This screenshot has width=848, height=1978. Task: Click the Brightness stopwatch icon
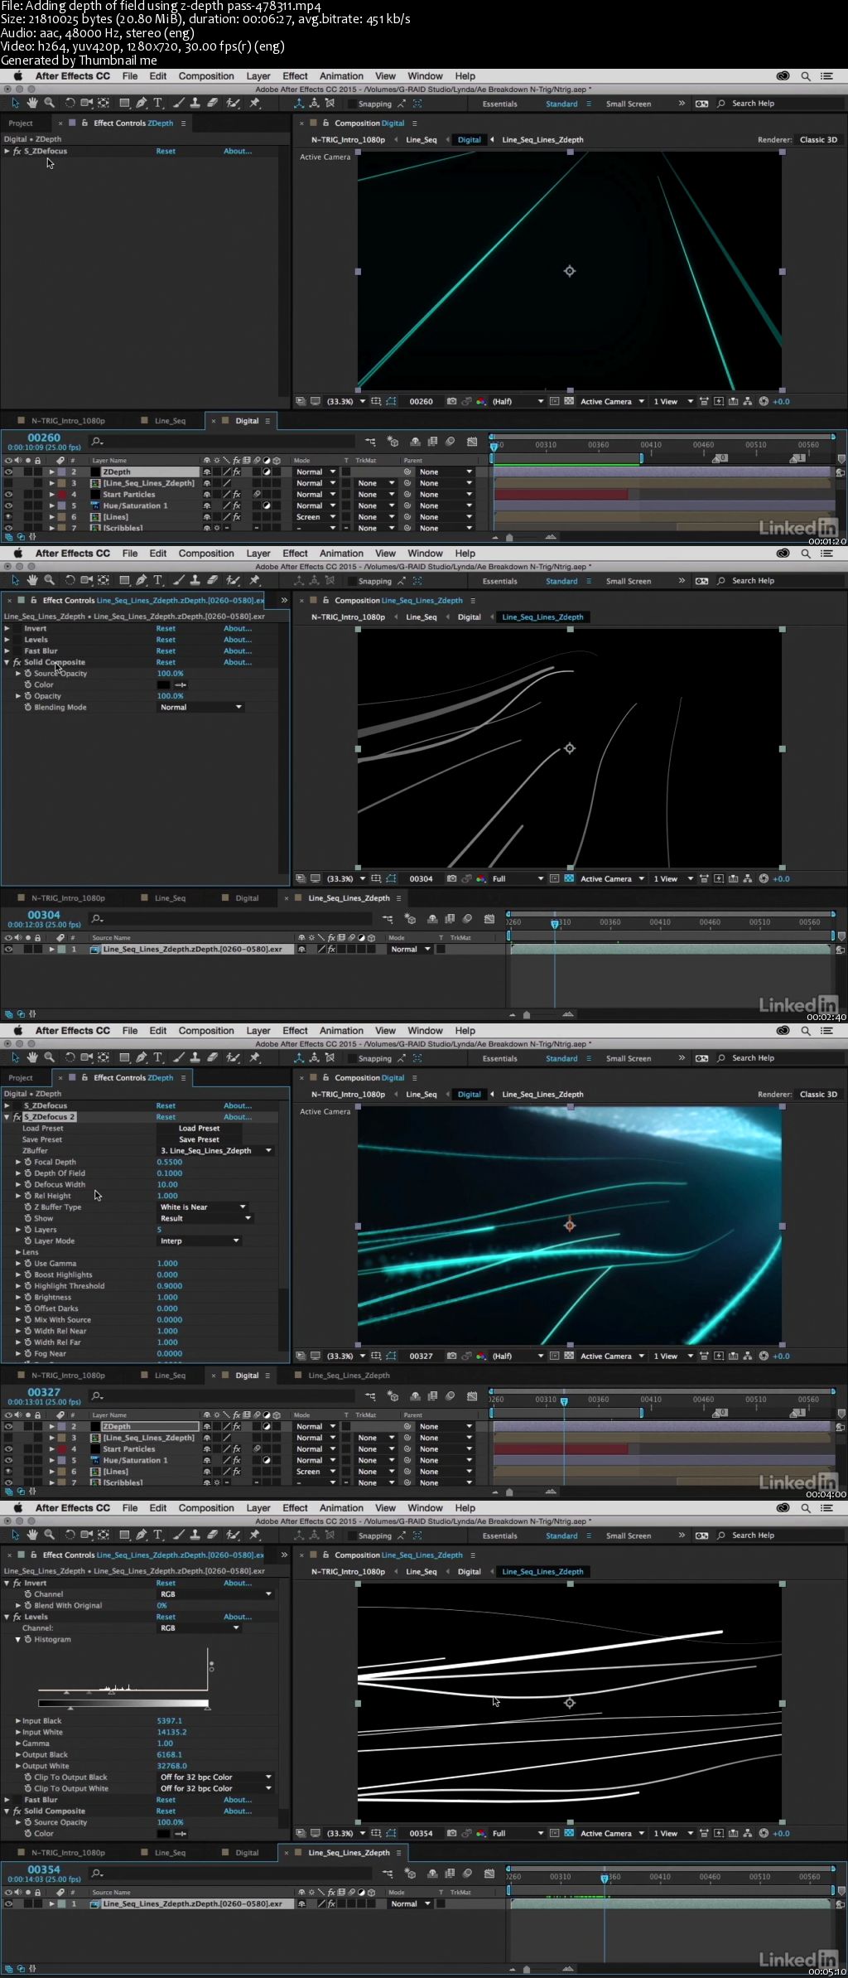[x=28, y=1297]
